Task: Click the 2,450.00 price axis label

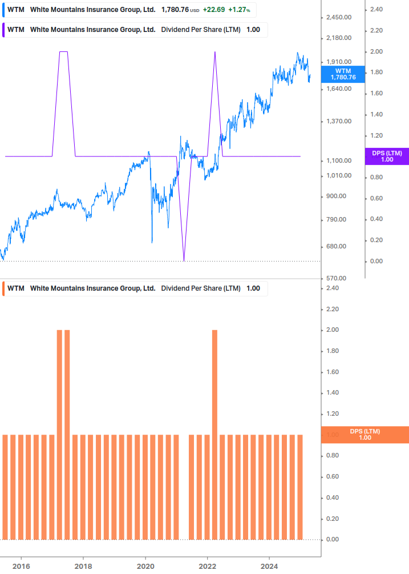Action: [x=339, y=18]
